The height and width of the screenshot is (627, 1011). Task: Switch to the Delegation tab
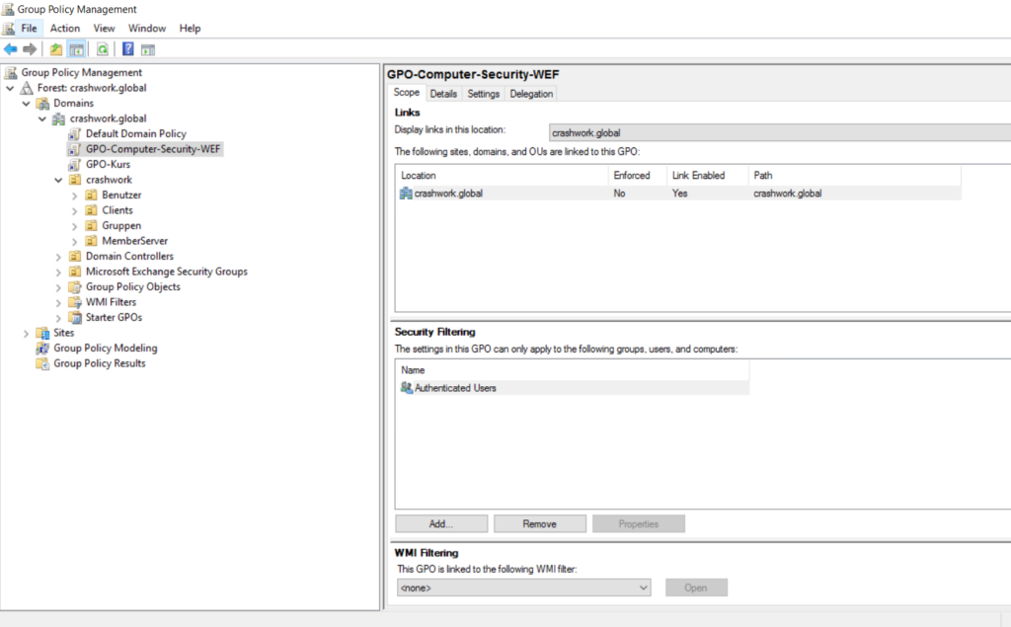click(x=531, y=94)
